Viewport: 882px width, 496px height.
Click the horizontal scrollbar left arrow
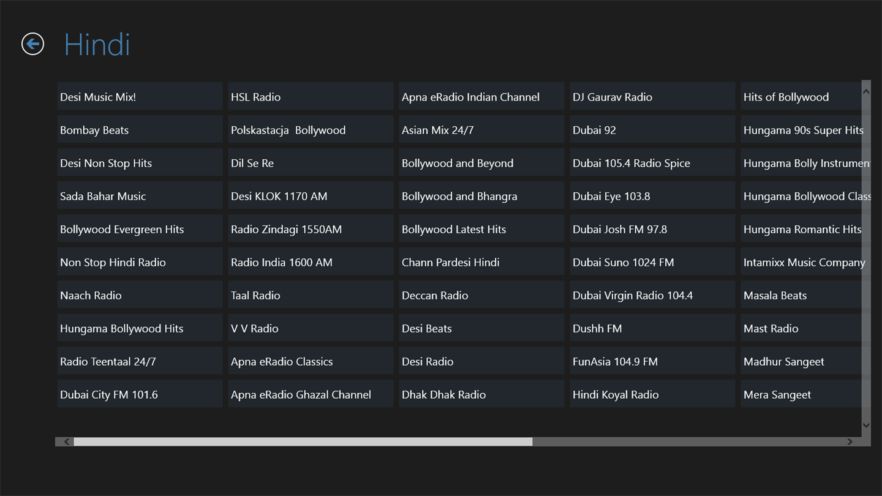(x=67, y=442)
